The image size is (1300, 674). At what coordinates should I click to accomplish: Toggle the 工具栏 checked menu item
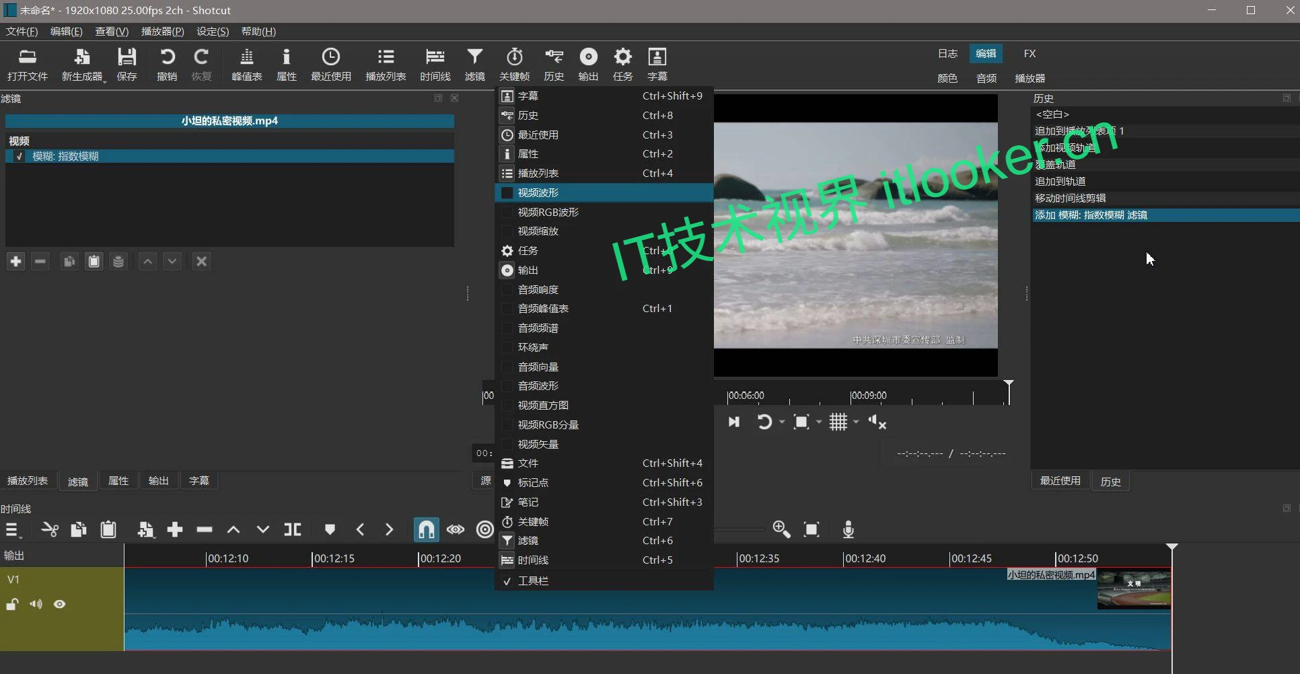tap(533, 581)
